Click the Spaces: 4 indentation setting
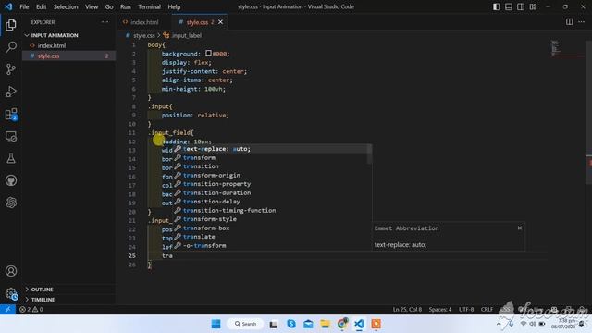Viewport: 592px width, 333px height. [440, 309]
